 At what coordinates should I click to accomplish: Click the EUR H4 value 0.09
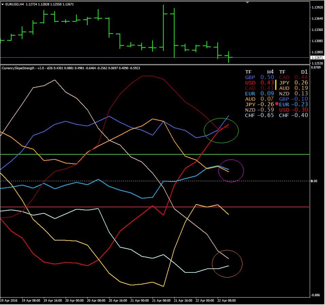267,93
